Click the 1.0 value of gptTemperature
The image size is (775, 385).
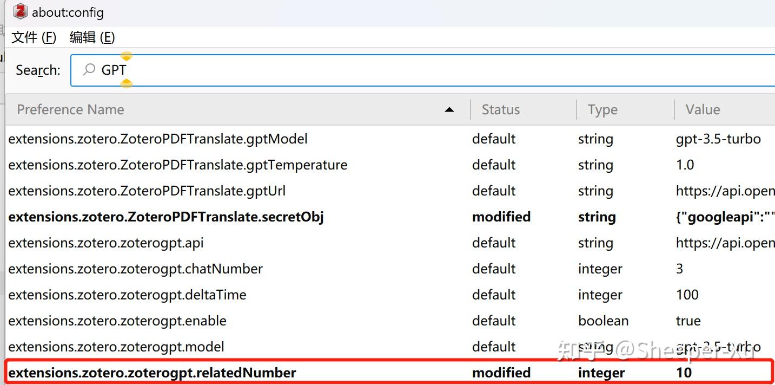(685, 165)
